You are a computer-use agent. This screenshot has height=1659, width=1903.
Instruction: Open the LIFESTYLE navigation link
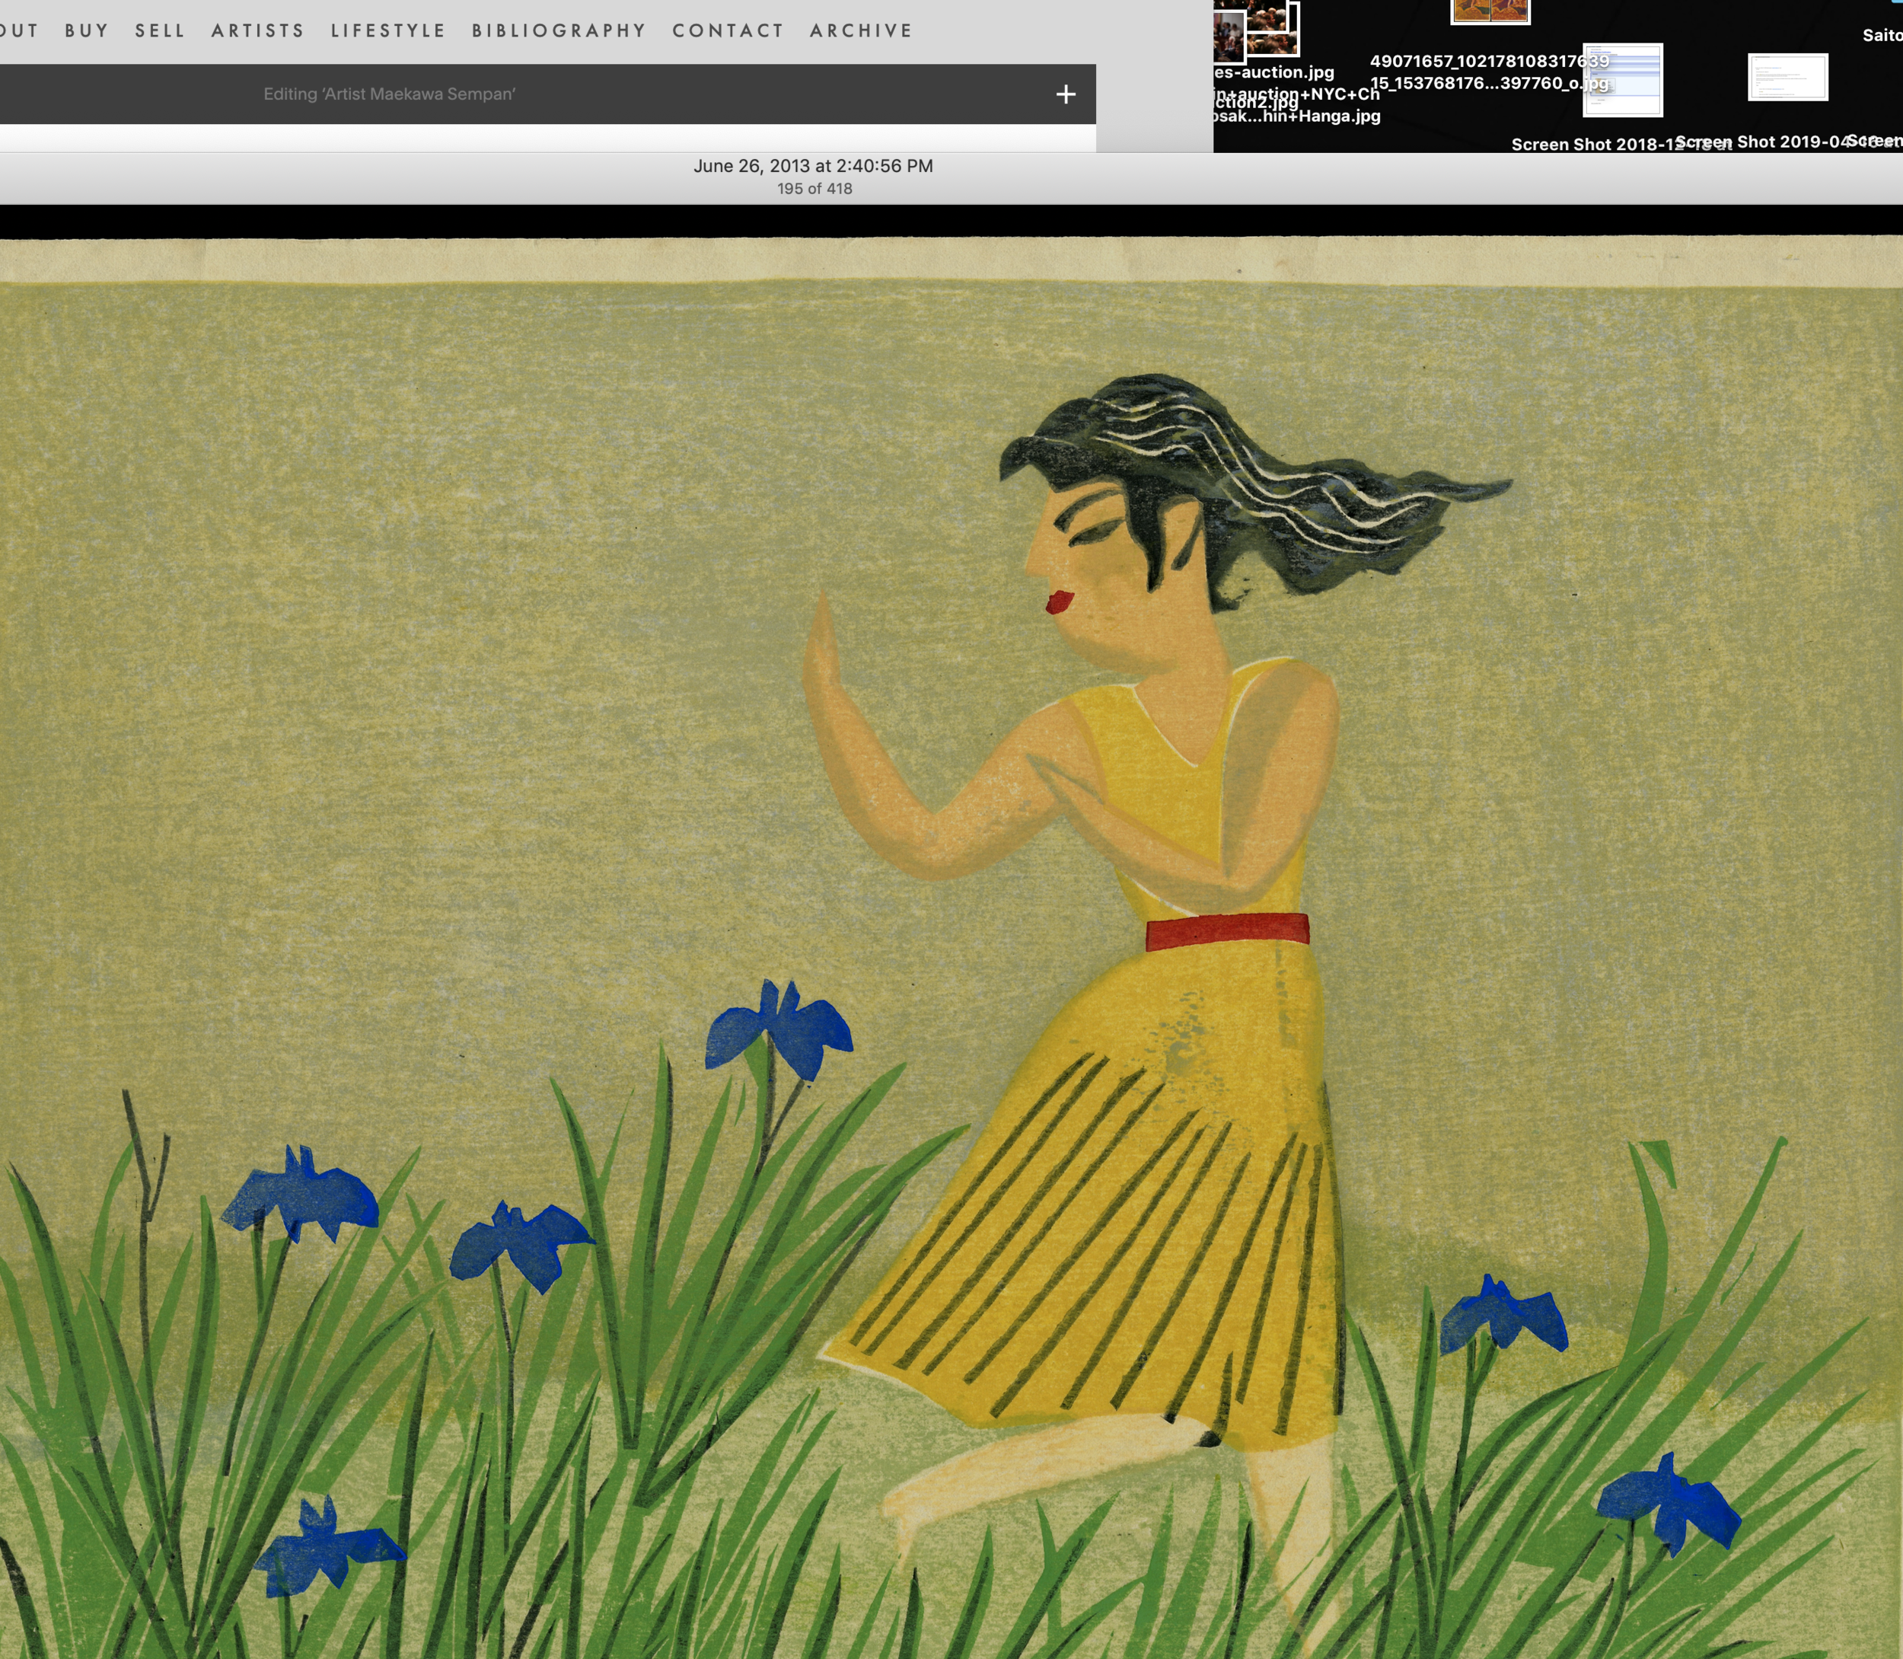click(x=389, y=30)
